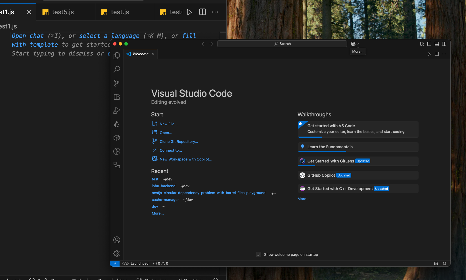Open the Manage gear icon

coord(117,254)
